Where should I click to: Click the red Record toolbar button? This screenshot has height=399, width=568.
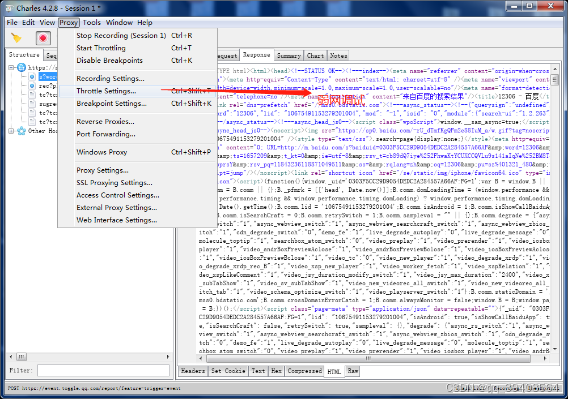[43, 38]
